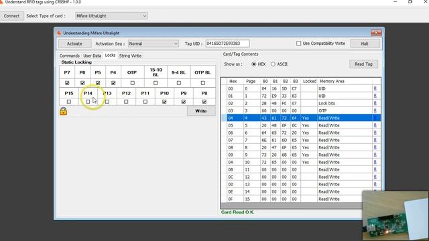Open the Activation Seq dropdown

[154, 44]
